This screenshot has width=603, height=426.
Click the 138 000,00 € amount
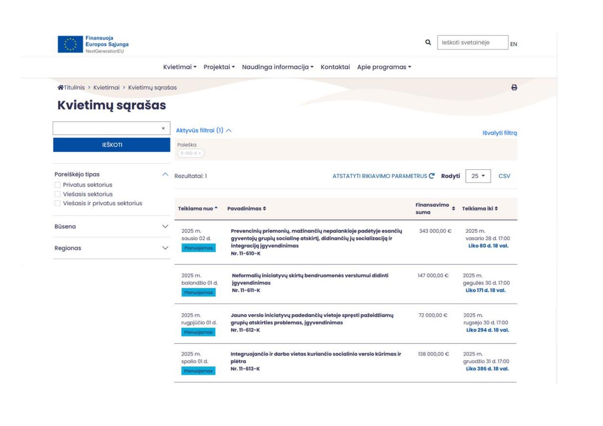click(x=434, y=354)
